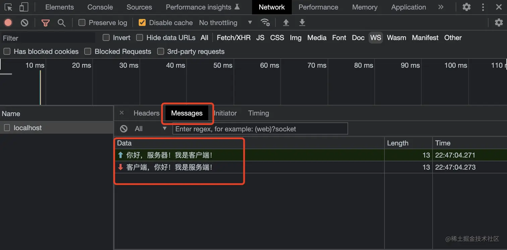The image size is (507, 250).
Task: Filter requests by All types
Action: click(205, 38)
